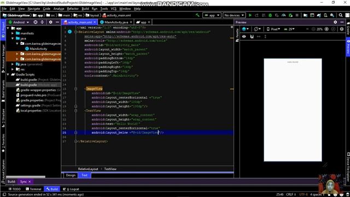
Task: Open Project panel gear settings
Action: [x=51, y=22]
